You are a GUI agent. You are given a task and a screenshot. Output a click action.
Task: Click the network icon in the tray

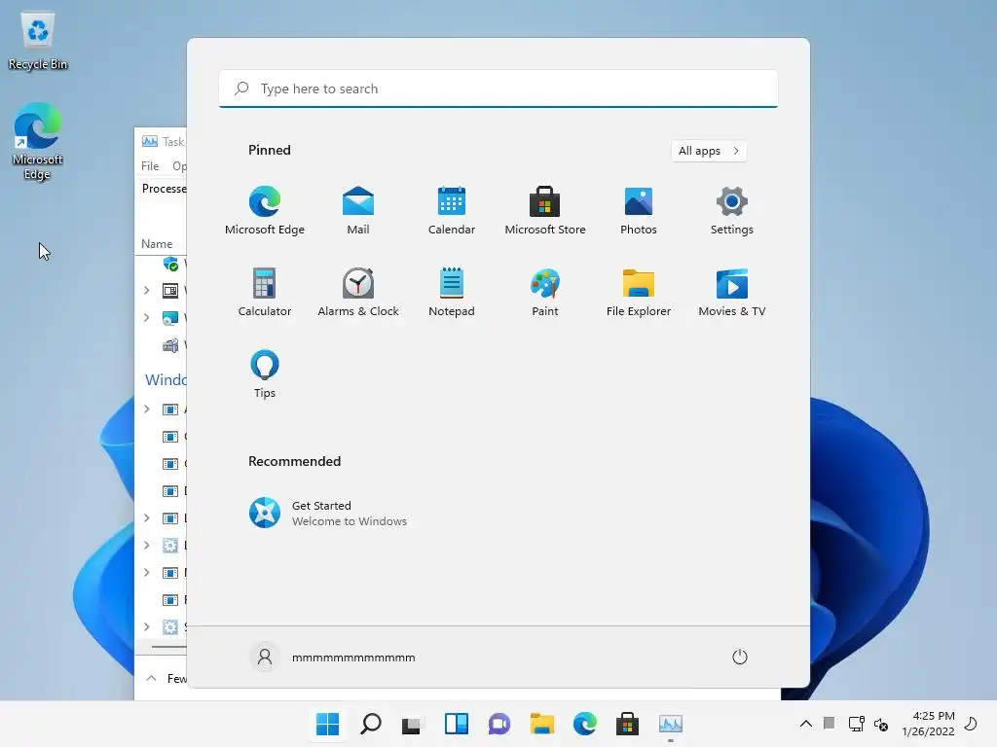click(x=856, y=724)
